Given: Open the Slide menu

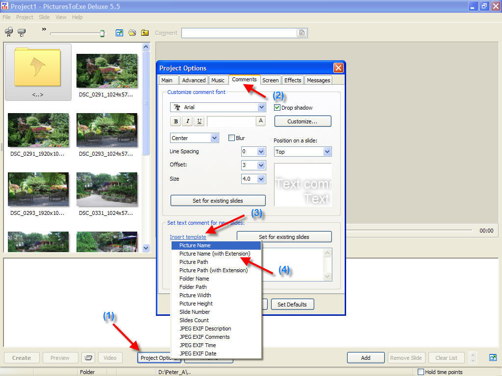Looking at the screenshot, I should point(44,17).
